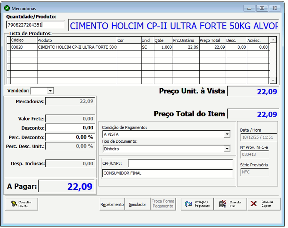The image size is (288, 228).
Task: Open the Vendedor dropdown
Action: click(50, 91)
